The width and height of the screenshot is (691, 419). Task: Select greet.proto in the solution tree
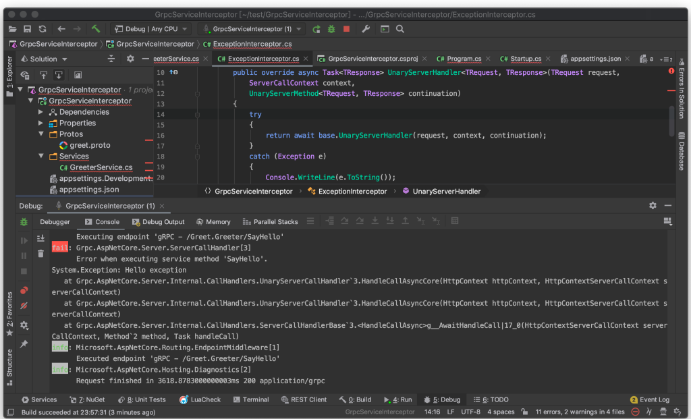pos(84,145)
